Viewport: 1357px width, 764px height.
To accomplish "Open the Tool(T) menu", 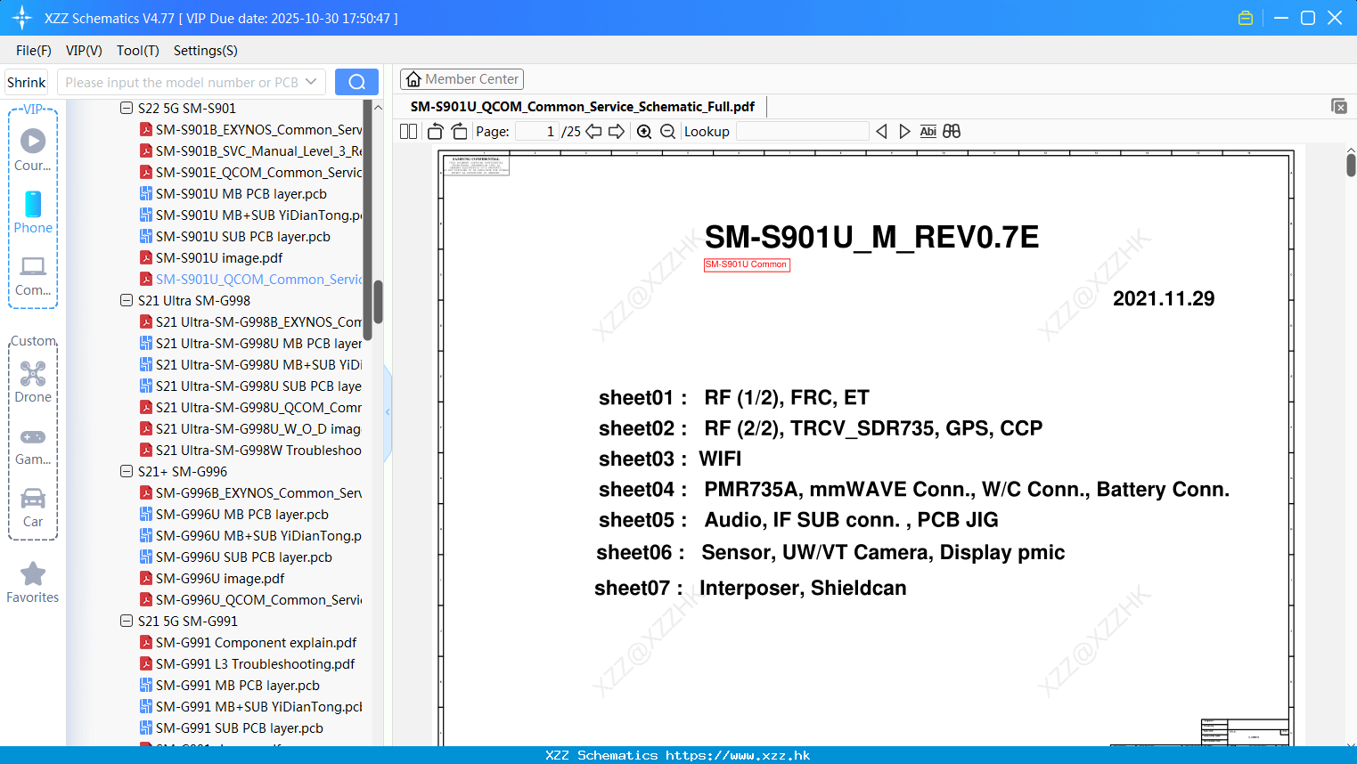I will pyautogui.click(x=137, y=51).
